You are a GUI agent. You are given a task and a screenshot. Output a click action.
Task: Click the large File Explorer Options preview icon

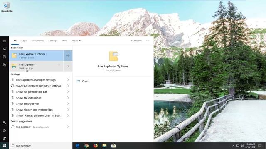tap(113, 56)
